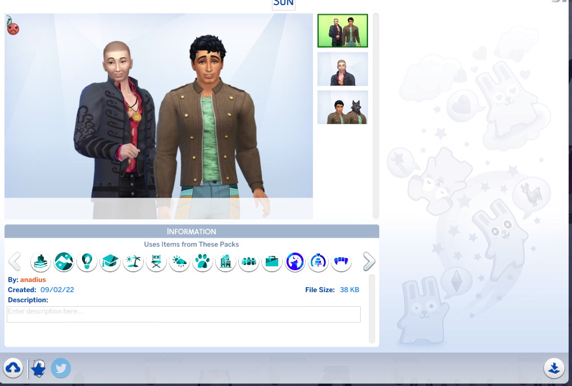Report this household via the angry face icon
Viewport: 572px width, 386px height.
pyautogui.click(x=13, y=29)
